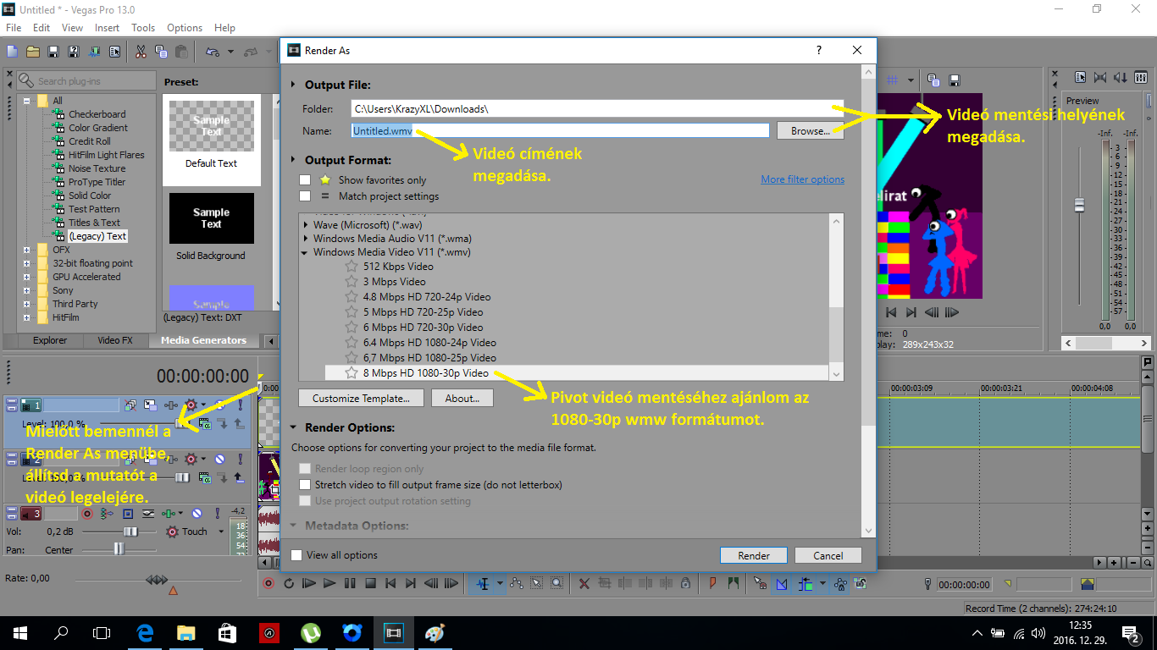Open File Explorer from taskbar
This screenshot has height=650, width=1157.
pos(186,633)
